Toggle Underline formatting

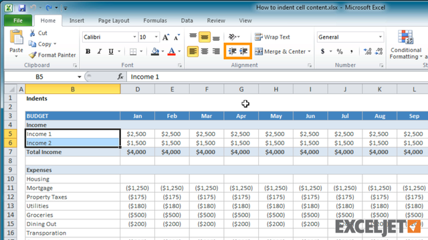[111, 51]
